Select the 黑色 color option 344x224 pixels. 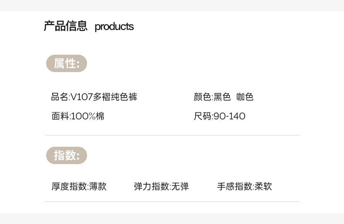click(222, 97)
